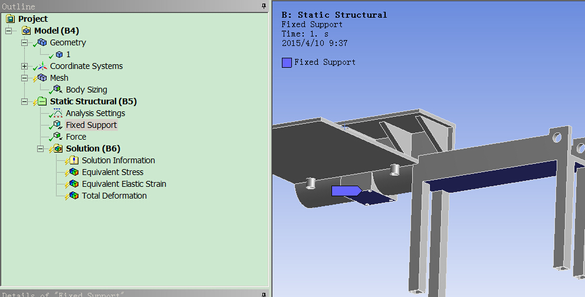Click the Solution Information icon
The image size is (585, 297).
pyautogui.click(x=73, y=160)
